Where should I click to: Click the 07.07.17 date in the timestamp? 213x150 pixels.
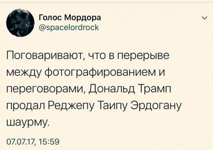point(20,142)
